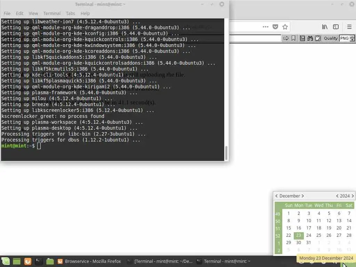
Task: Click the December month label
Action: click(x=290, y=196)
